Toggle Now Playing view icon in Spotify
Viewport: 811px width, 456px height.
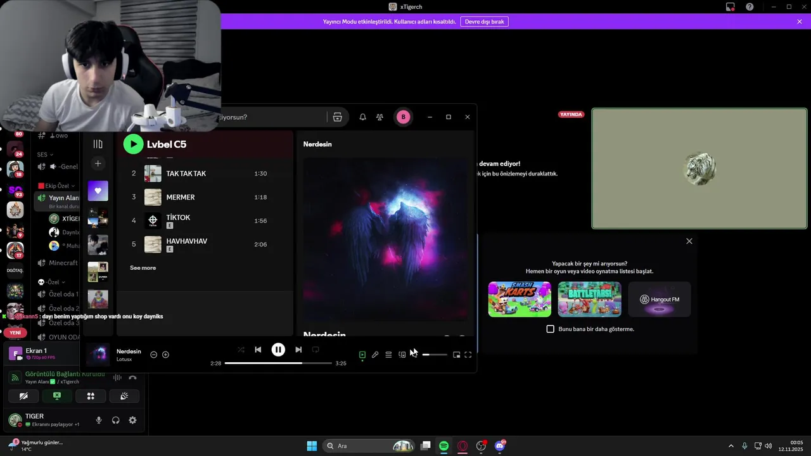[362, 355]
